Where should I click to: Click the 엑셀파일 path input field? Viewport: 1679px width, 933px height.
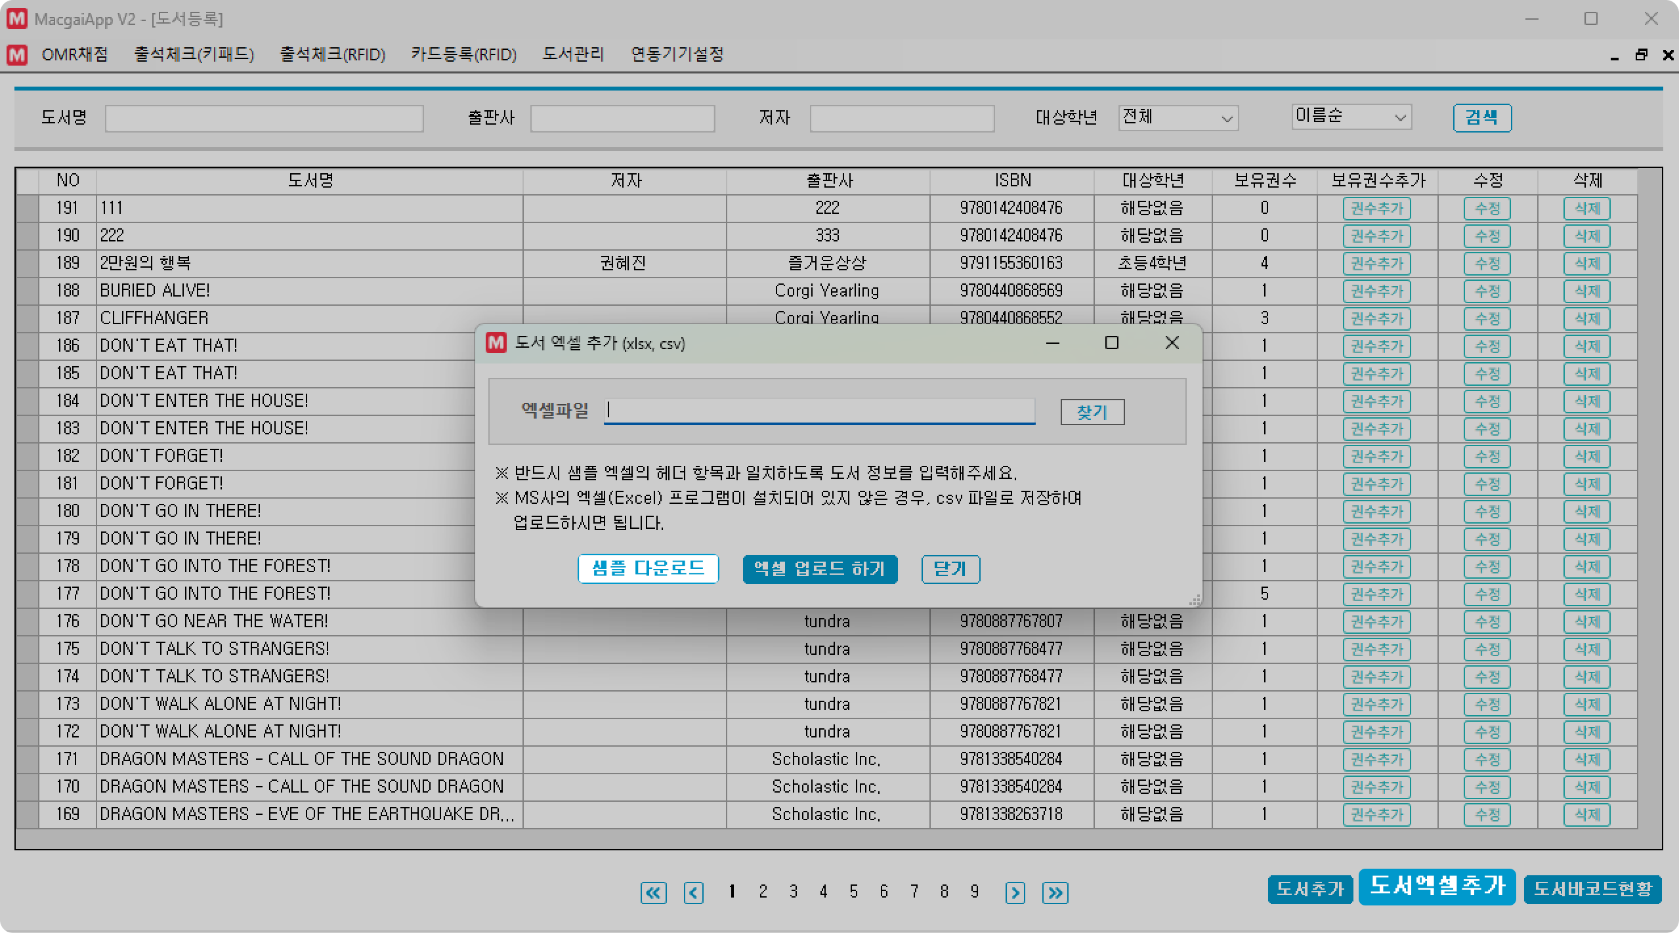point(819,411)
